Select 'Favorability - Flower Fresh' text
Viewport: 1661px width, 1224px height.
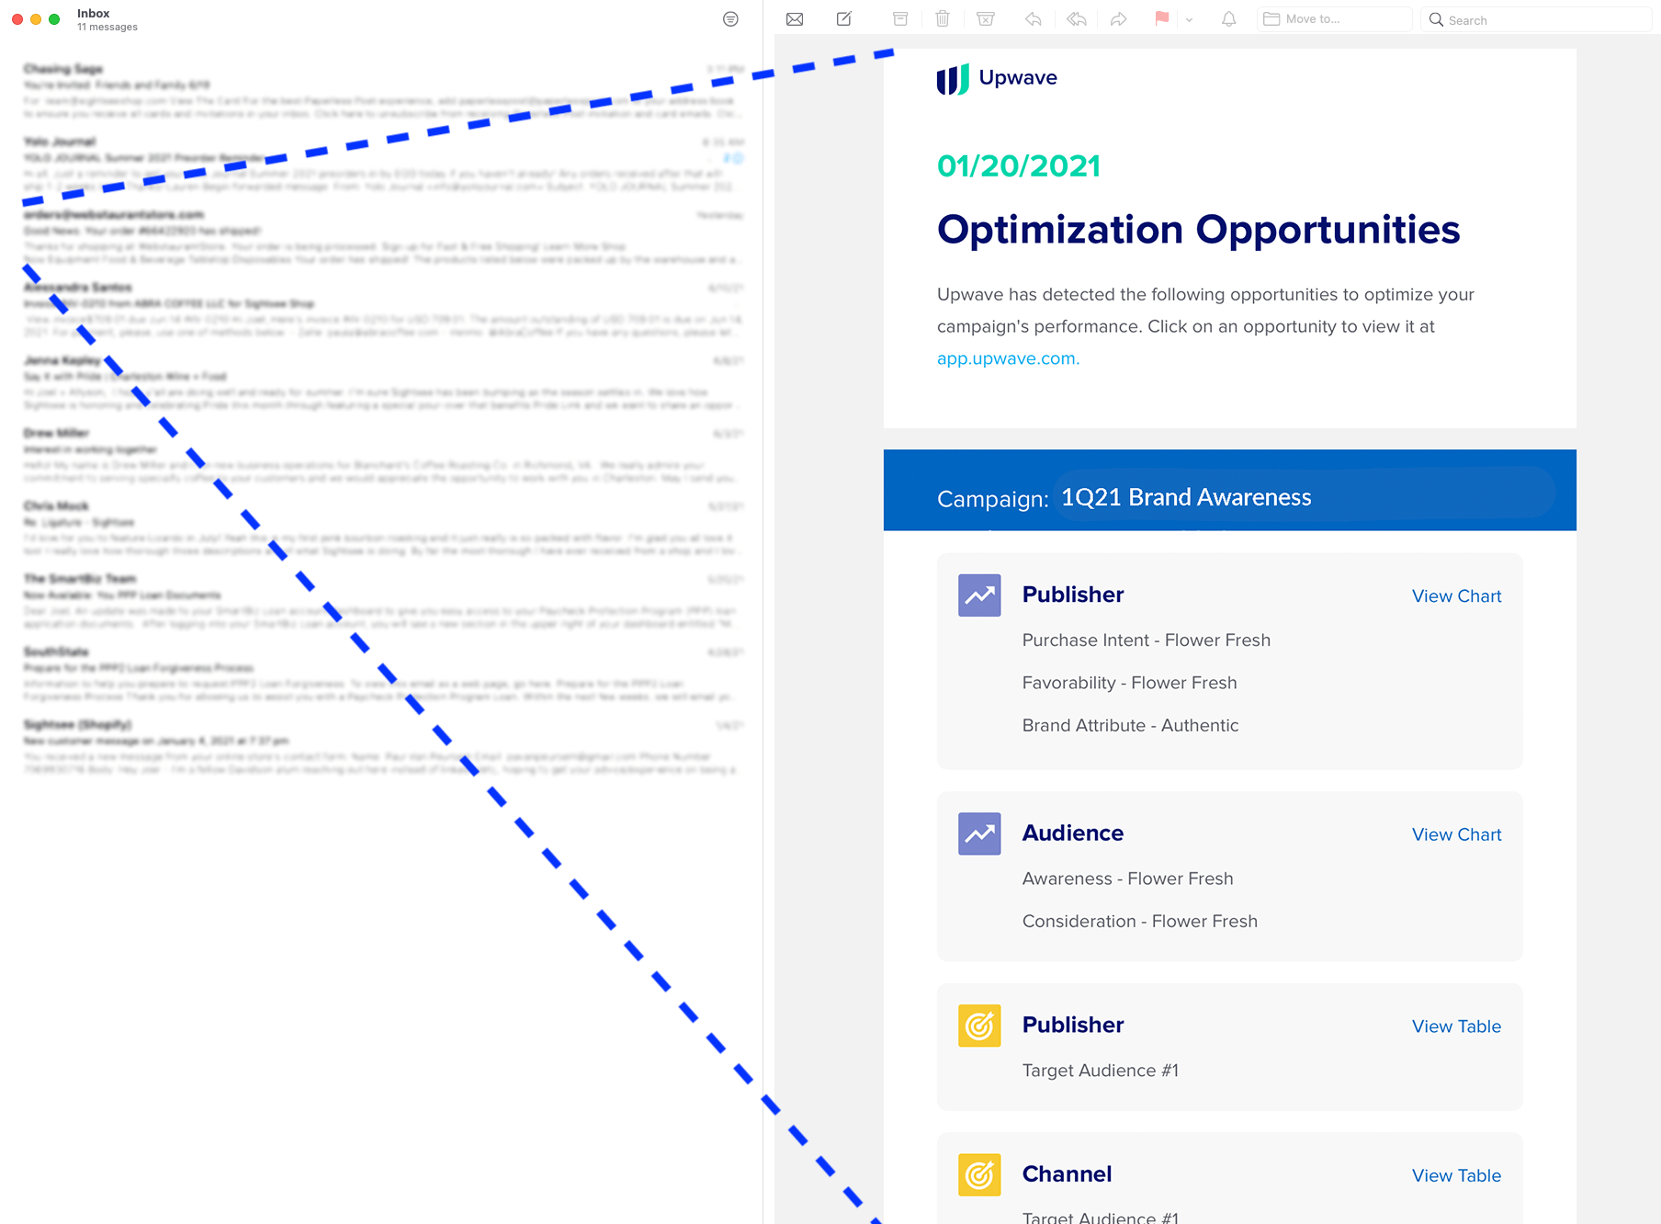click(x=1130, y=683)
